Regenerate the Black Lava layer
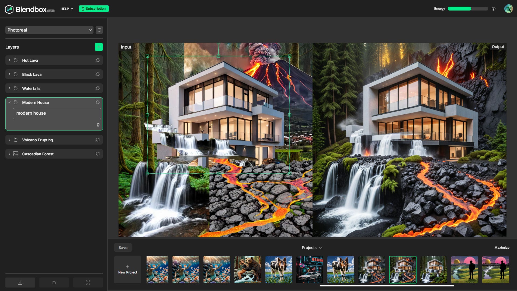This screenshot has width=517, height=291. (x=98, y=74)
